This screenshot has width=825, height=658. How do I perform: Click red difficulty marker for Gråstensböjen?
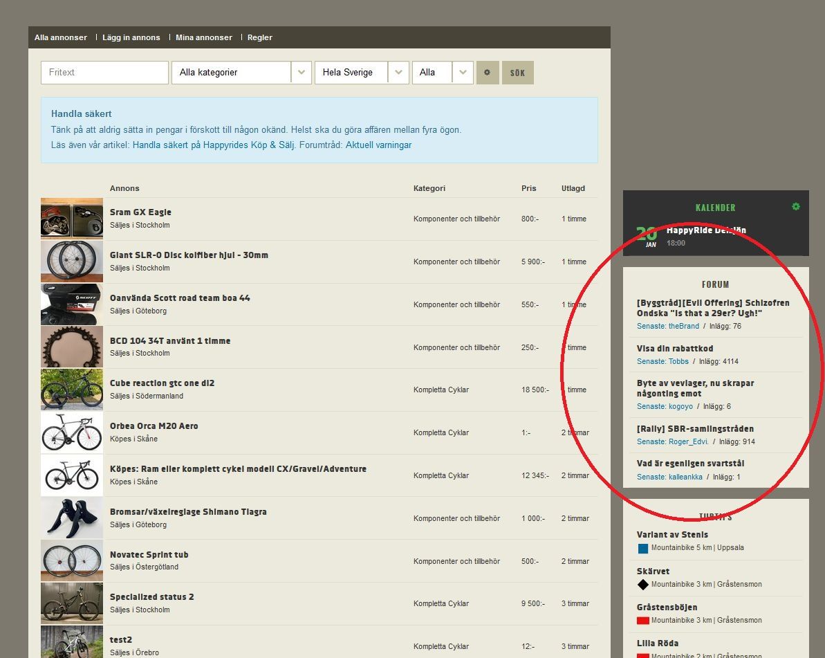point(643,621)
